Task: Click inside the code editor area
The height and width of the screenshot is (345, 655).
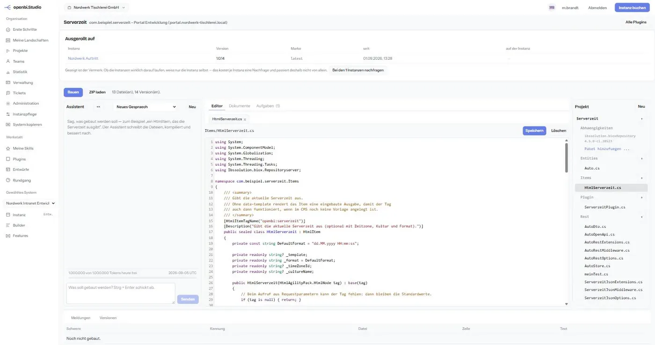Action: click(x=386, y=222)
